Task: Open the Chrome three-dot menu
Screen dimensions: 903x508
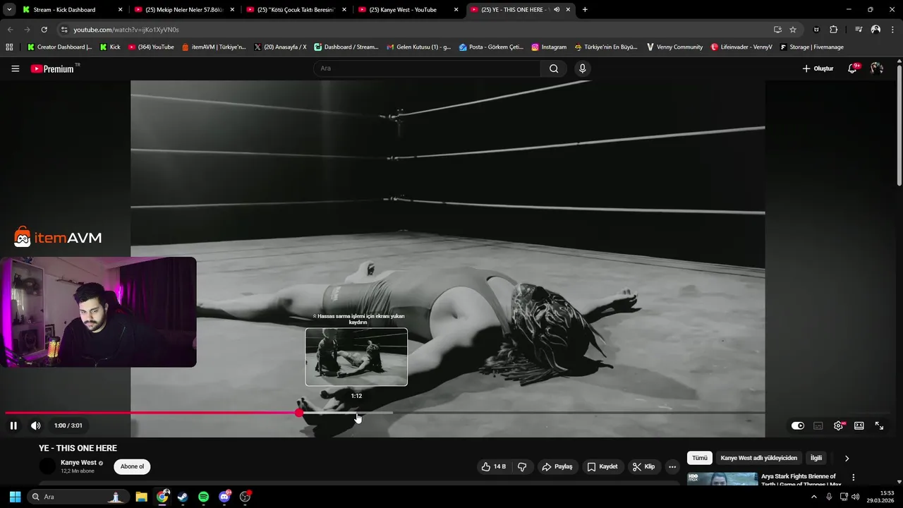Action: [893, 30]
